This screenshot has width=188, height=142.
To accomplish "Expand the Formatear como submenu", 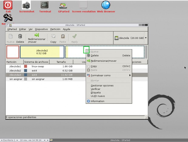I will 109,75.
